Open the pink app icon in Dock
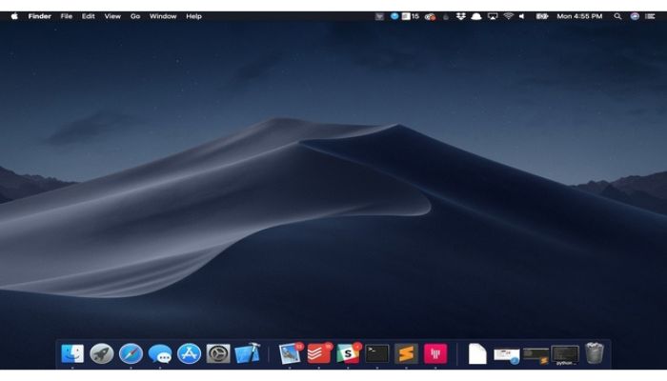The height and width of the screenshot is (381, 667). tap(435, 353)
